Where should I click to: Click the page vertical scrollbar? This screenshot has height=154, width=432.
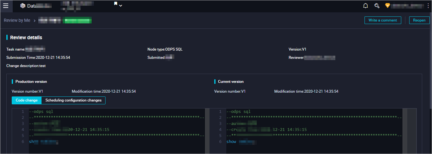pyautogui.click(x=430, y=61)
